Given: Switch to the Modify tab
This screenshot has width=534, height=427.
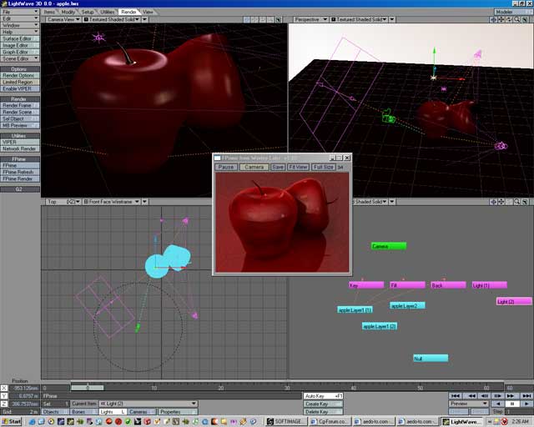Looking at the screenshot, I should pyautogui.click(x=68, y=12).
